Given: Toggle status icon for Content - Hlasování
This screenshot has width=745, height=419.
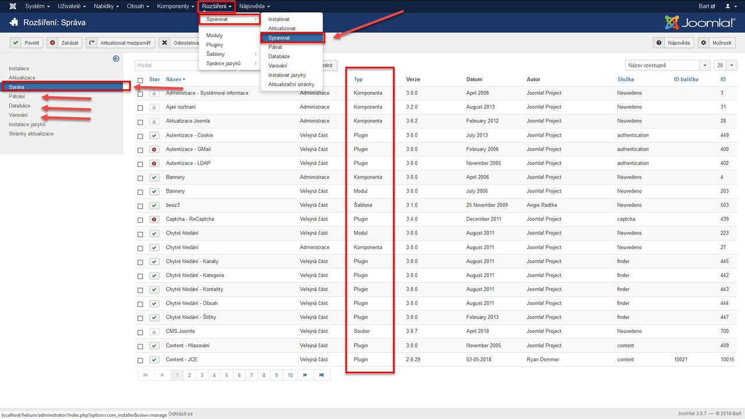Looking at the screenshot, I should [x=154, y=346].
